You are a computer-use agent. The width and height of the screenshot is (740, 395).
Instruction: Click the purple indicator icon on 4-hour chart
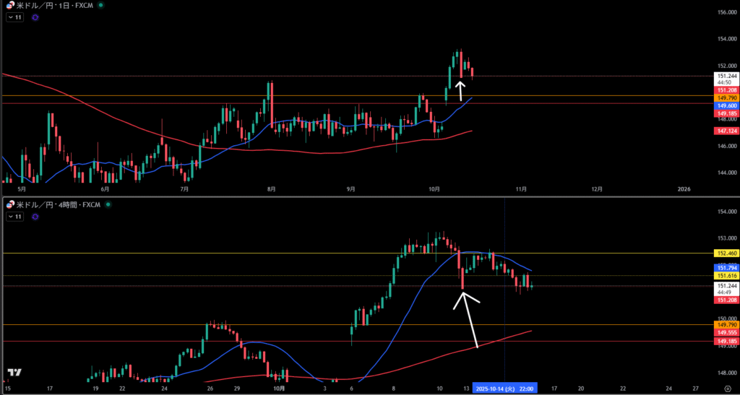pyautogui.click(x=35, y=216)
